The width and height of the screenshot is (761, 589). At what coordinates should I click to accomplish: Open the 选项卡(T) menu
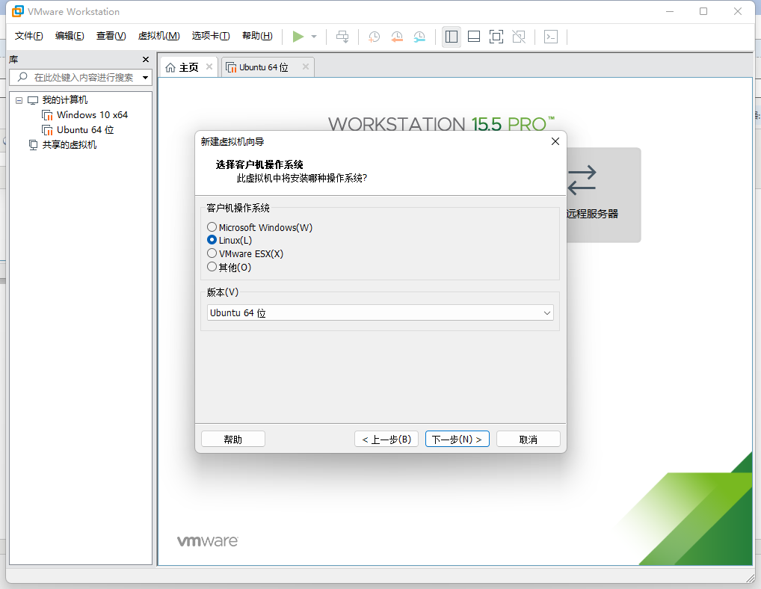pyautogui.click(x=211, y=36)
